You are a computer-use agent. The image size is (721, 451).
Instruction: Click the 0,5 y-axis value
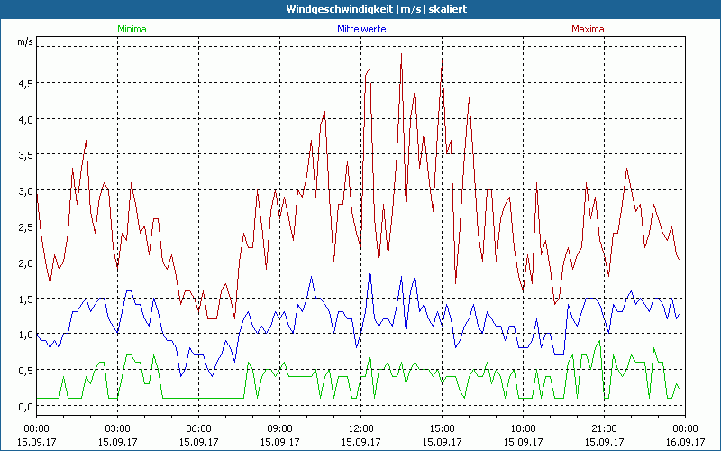pos(24,371)
